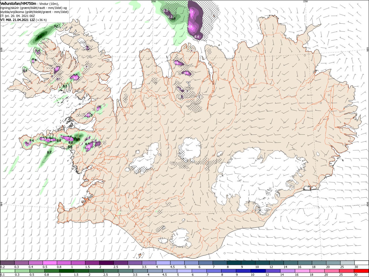Click the 'Veðurstofan/HM750m' title text
This screenshot has height=277, width=369.
[x=18, y=3]
